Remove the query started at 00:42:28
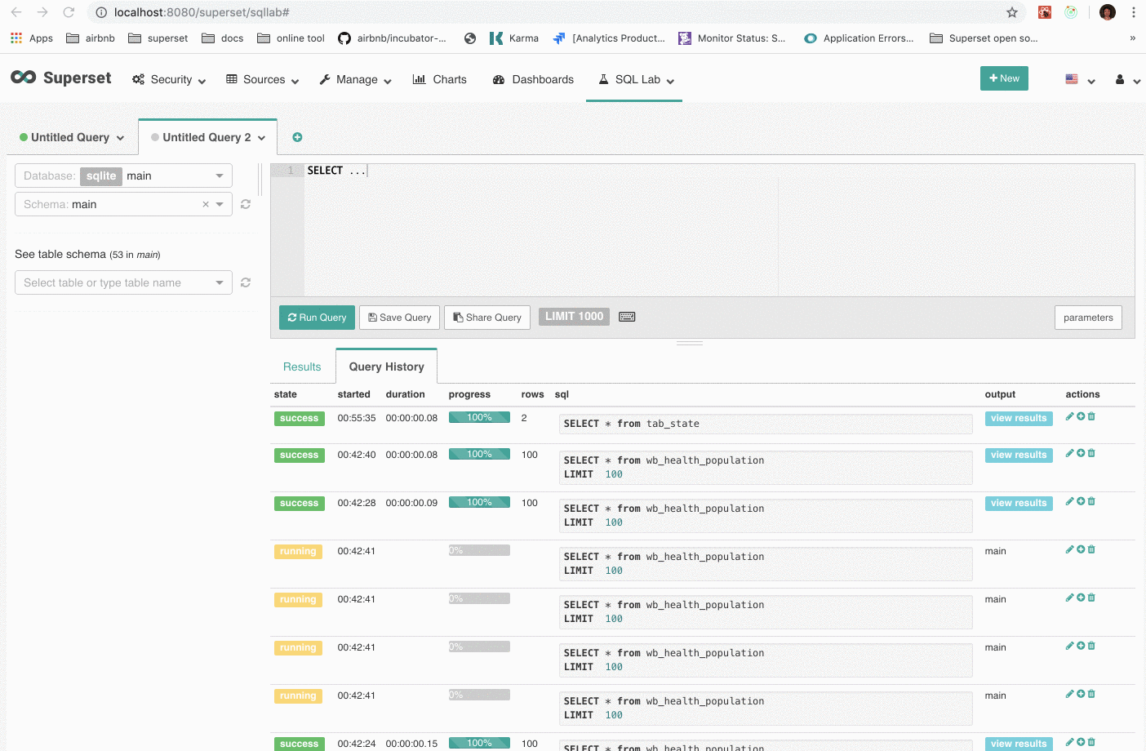Image resolution: width=1146 pixels, height=751 pixels. coord(1091,501)
